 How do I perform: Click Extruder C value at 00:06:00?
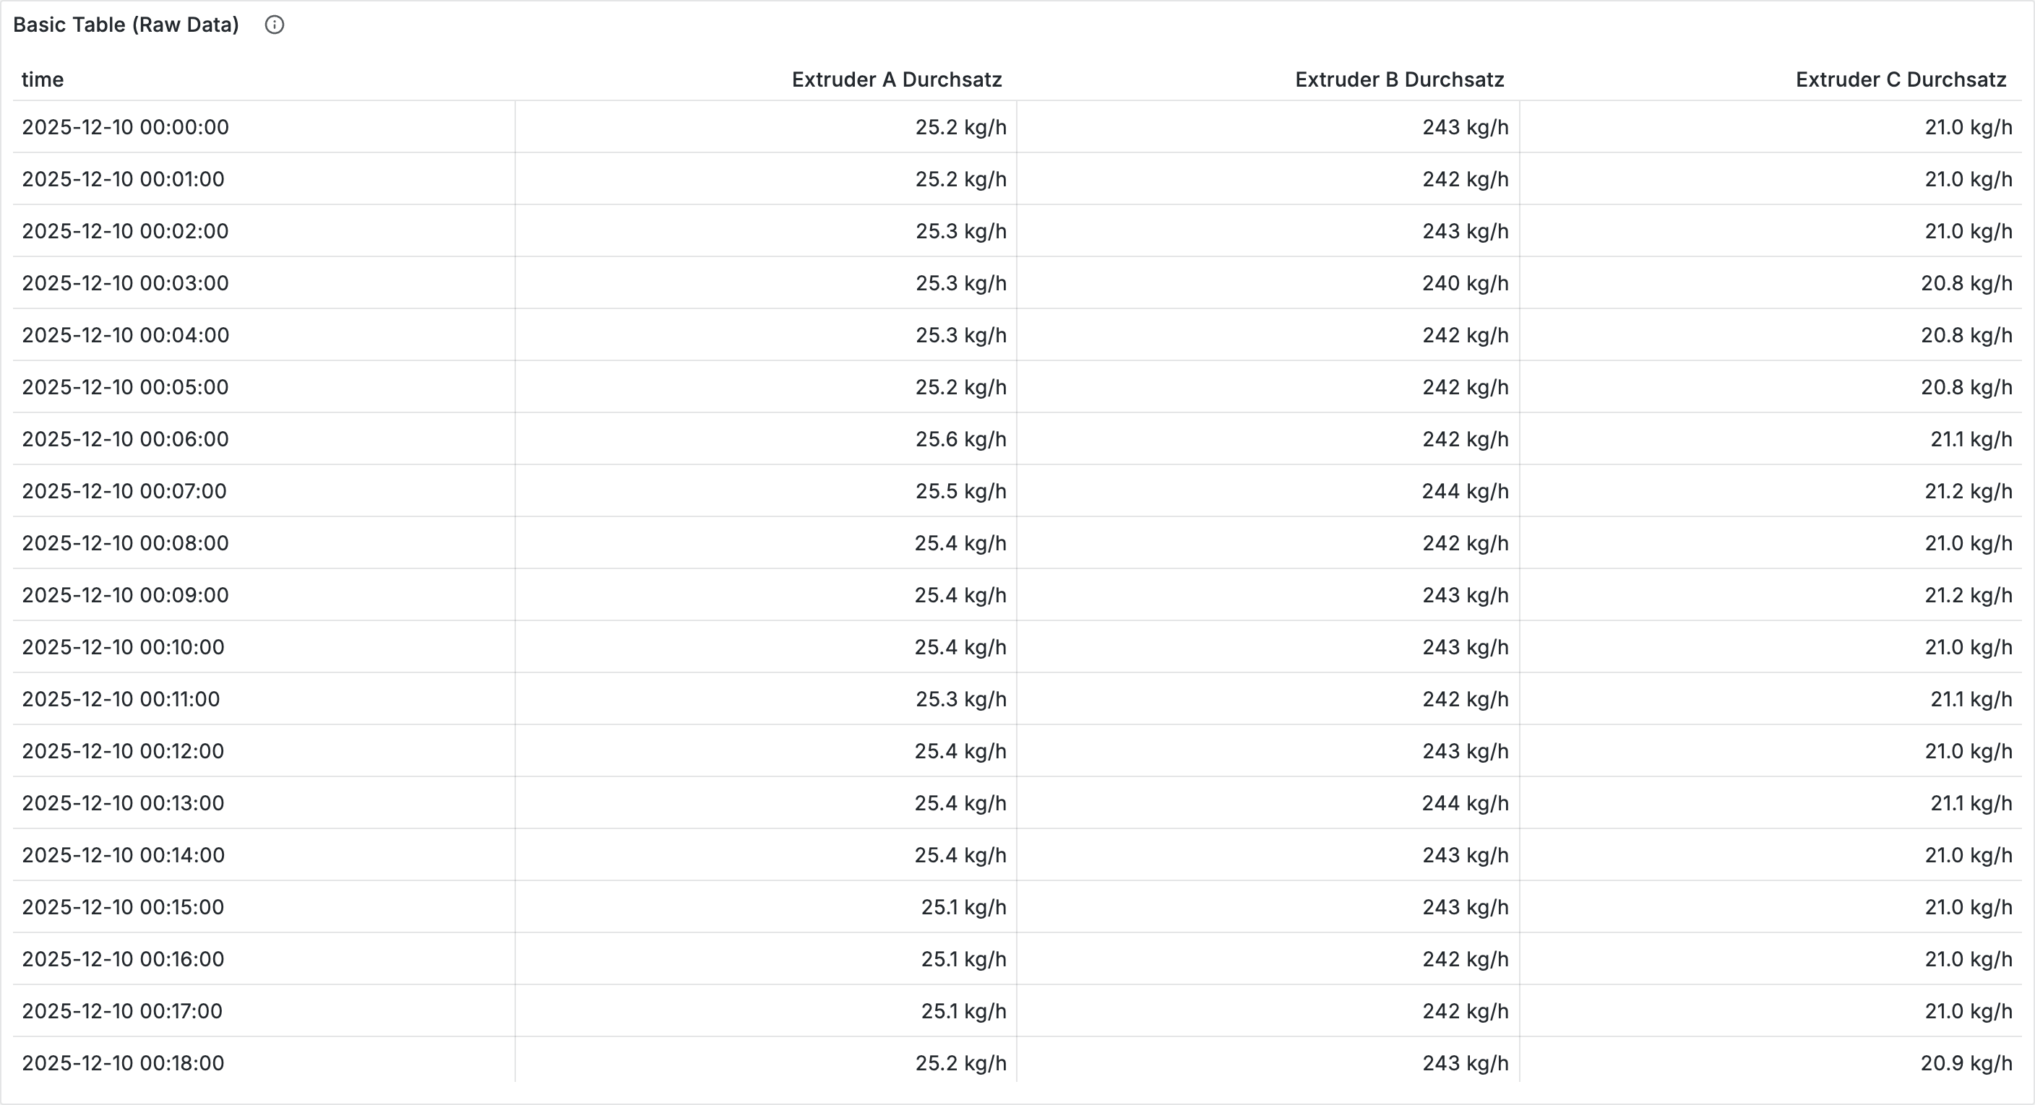click(1970, 439)
